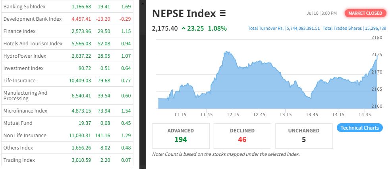390x169 pixels.
Task: Click the green up-arrow change indicator
Action: pyautogui.click(x=183, y=28)
